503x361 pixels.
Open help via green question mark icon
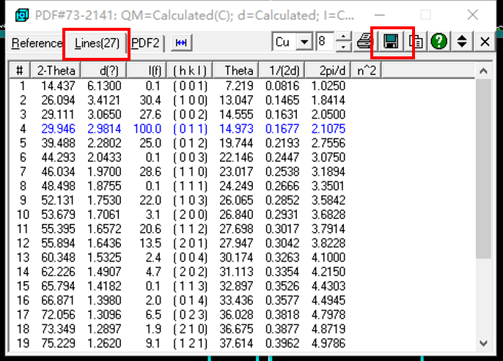coord(439,42)
